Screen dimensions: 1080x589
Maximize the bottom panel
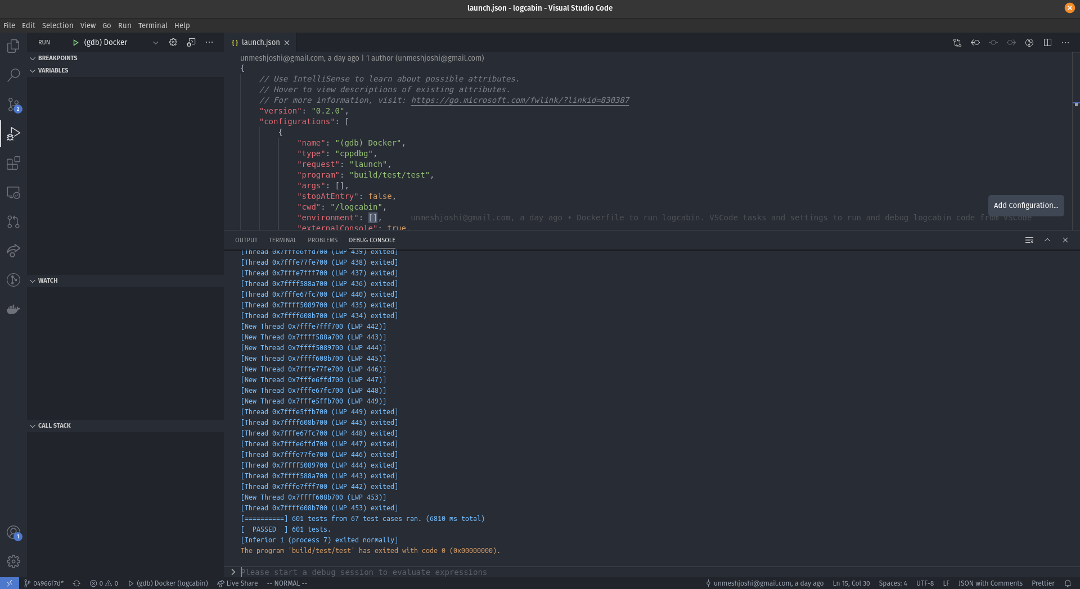click(x=1047, y=240)
